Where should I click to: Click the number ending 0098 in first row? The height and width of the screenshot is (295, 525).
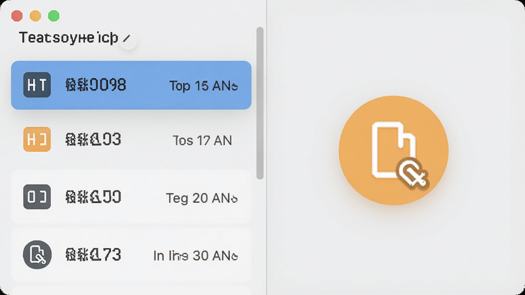(96, 85)
